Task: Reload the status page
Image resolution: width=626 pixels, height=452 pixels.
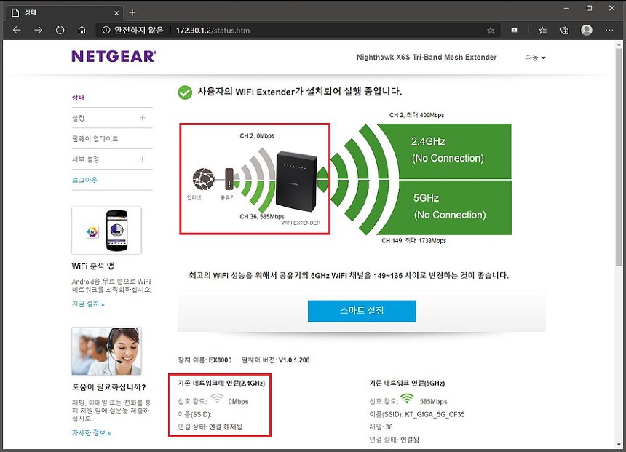Action: click(x=60, y=30)
